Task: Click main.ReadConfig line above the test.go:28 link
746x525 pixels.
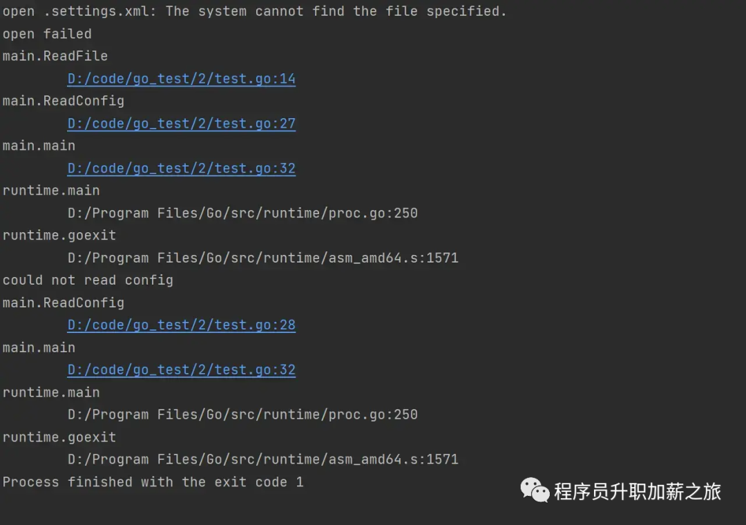Action: pos(64,303)
